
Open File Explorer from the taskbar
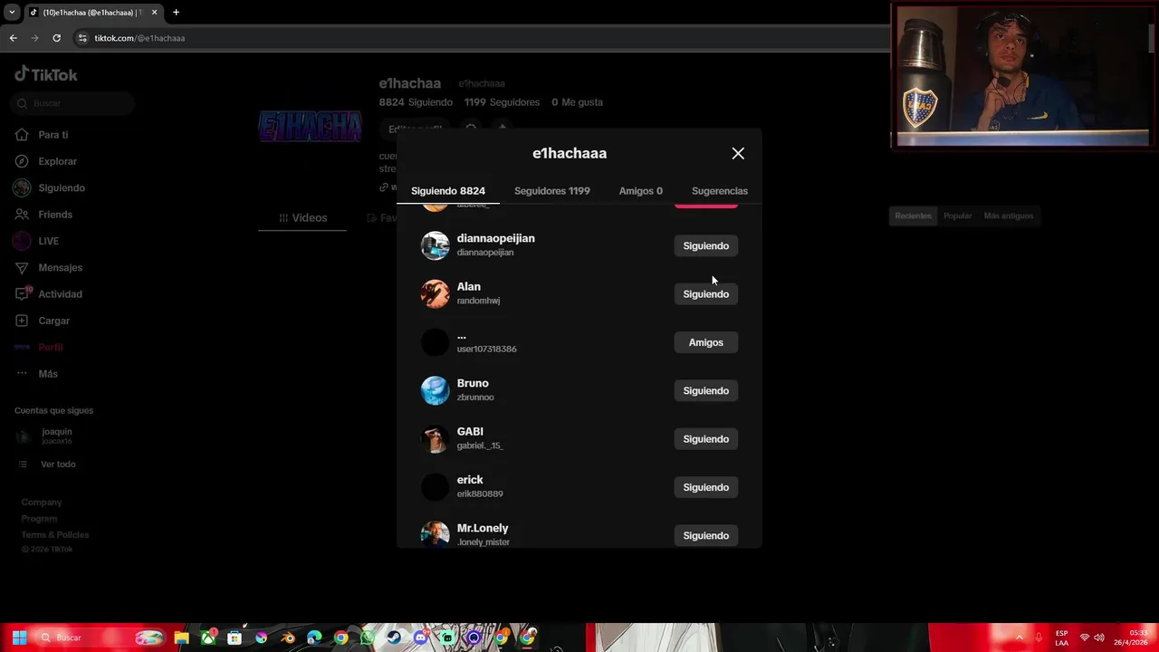click(x=181, y=638)
